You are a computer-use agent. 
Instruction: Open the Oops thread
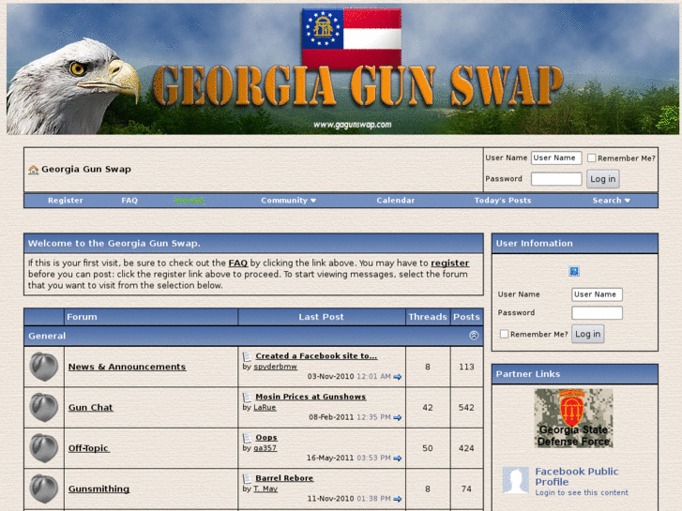pyautogui.click(x=266, y=438)
